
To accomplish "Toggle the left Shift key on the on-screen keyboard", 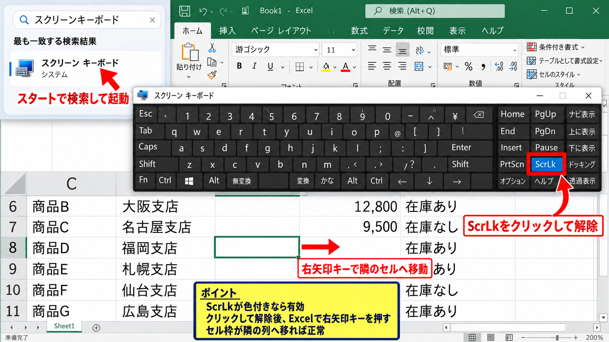I will pyautogui.click(x=156, y=164).
